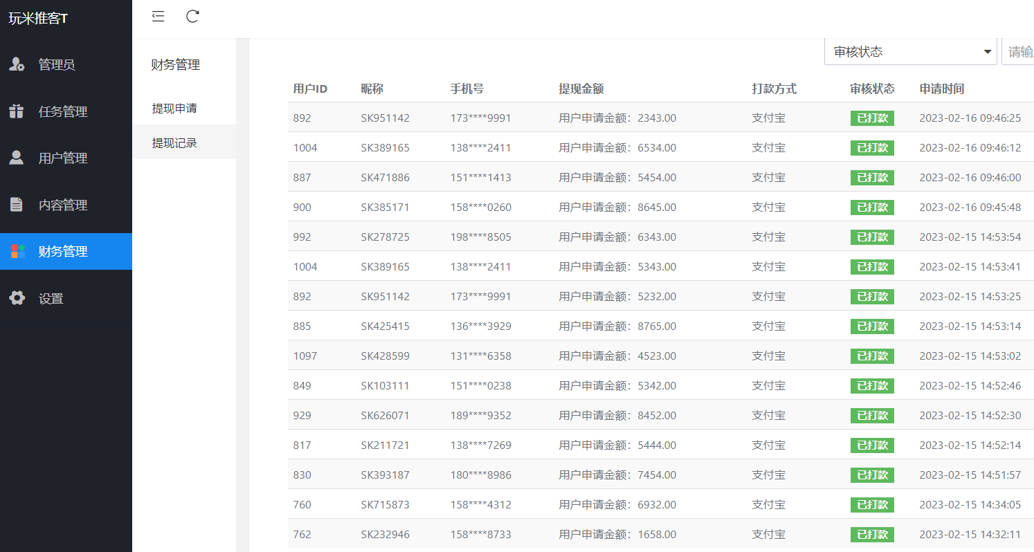Click the content management document icon
The width and height of the screenshot is (1034, 552).
(x=17, y=205)
